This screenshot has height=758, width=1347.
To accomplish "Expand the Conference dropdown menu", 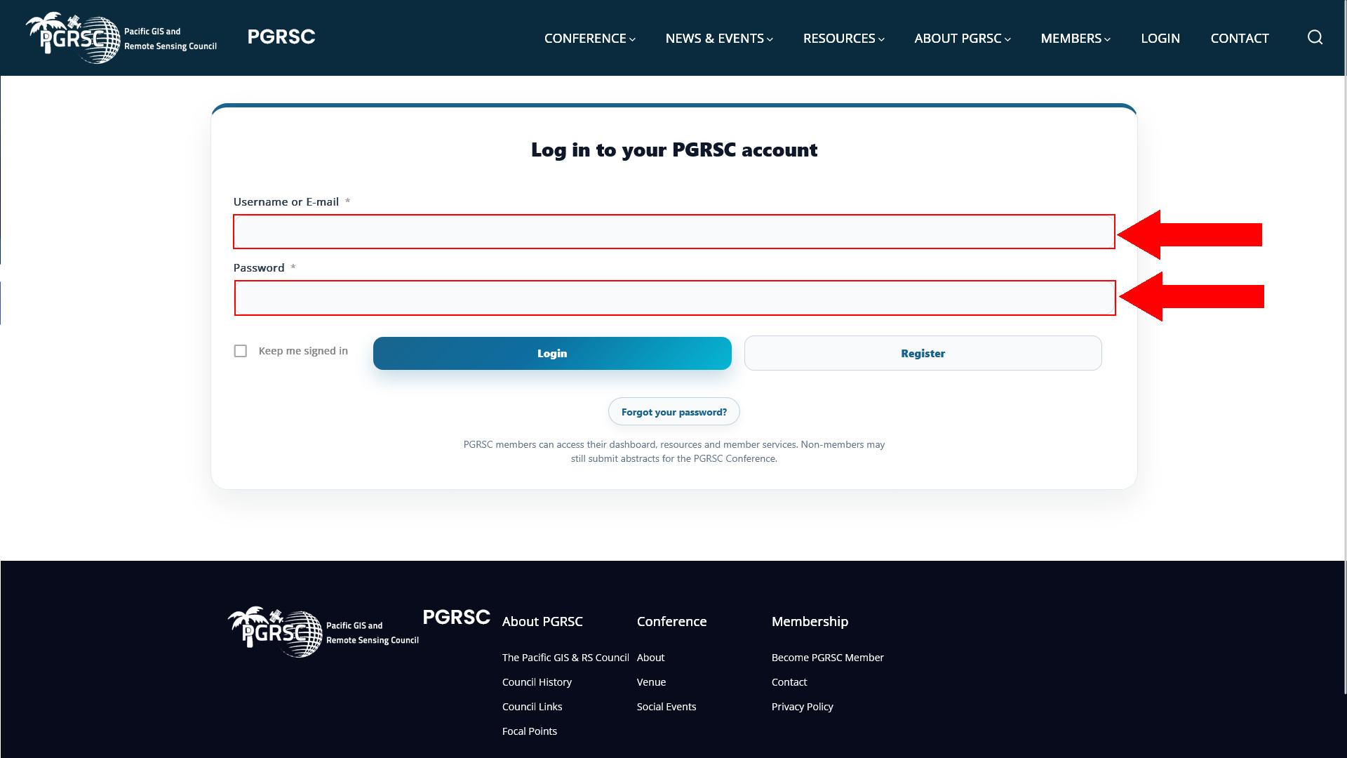I will [590, 38].
